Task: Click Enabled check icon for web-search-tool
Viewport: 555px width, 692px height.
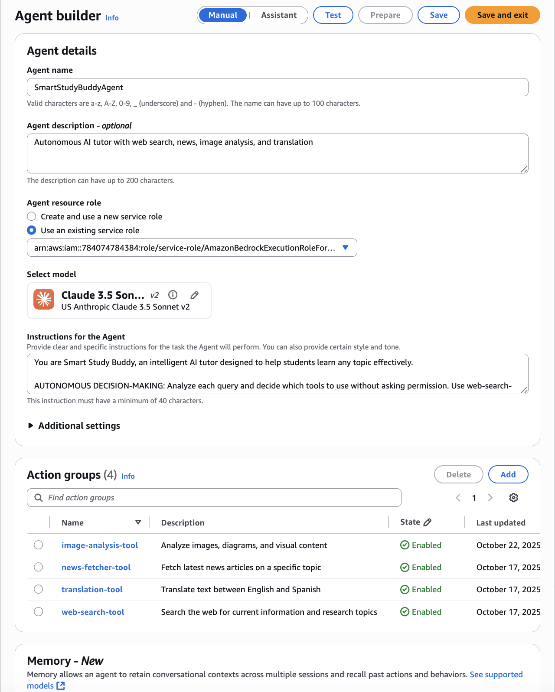Action: [405, 612]
